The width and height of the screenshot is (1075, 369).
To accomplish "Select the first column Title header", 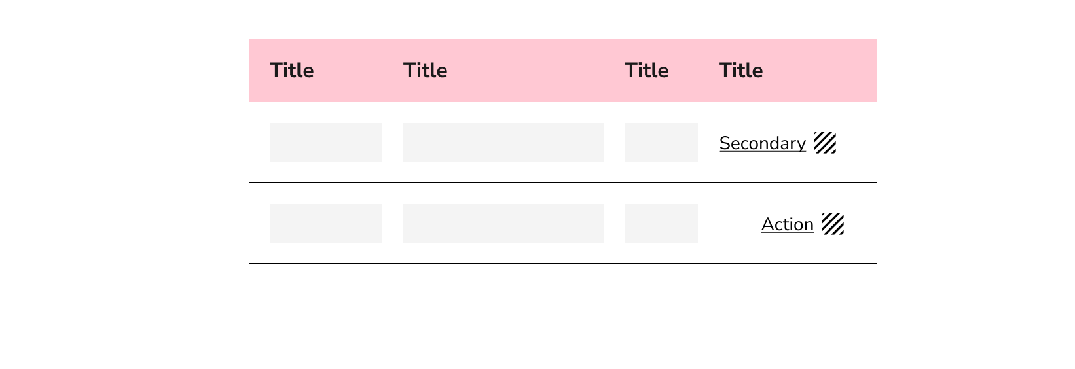I will 292,71.
